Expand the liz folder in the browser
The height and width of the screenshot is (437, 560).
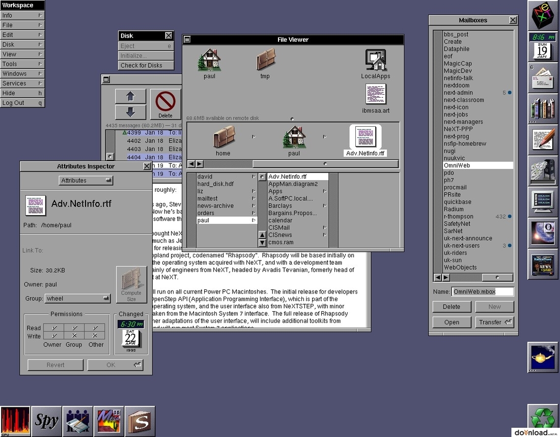click(254, 191)
